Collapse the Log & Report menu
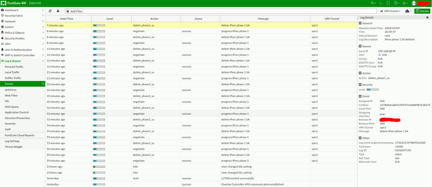The height and width of the screenshot is (187, 432). coord(23,61)
